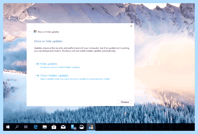Click the back arrow in the dialog header

pos(30,32)
